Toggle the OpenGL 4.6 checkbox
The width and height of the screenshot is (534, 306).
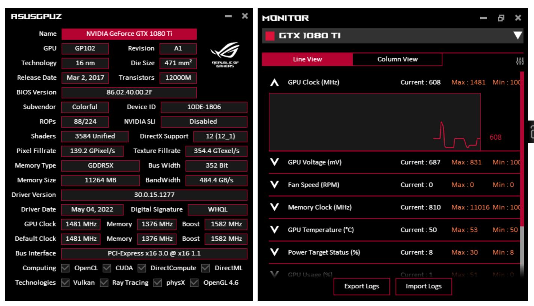(195, 282)
